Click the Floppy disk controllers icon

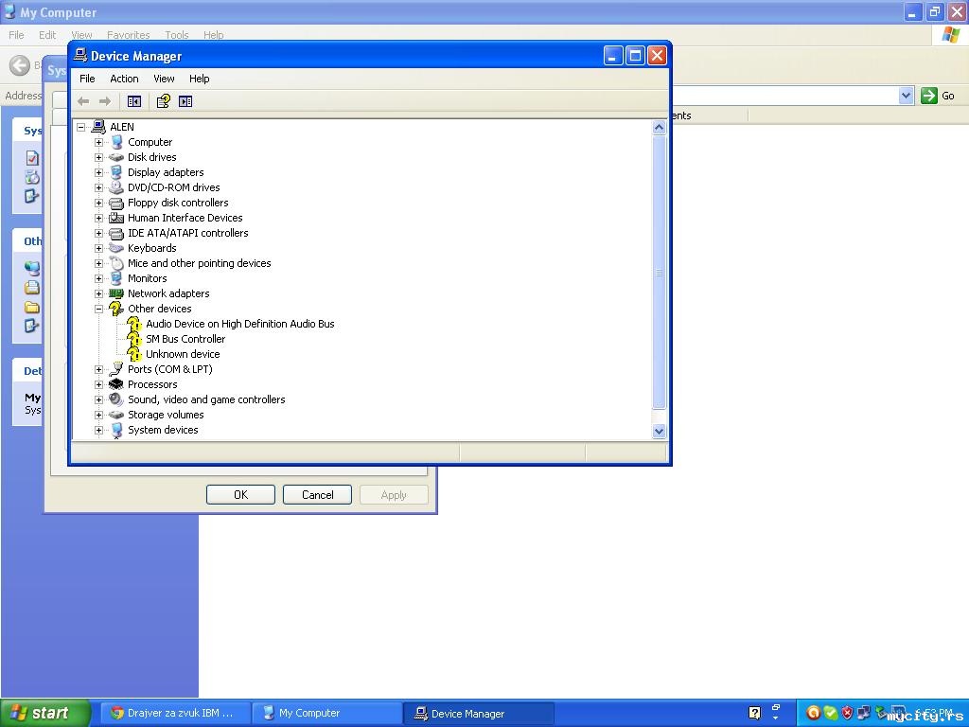116,203
